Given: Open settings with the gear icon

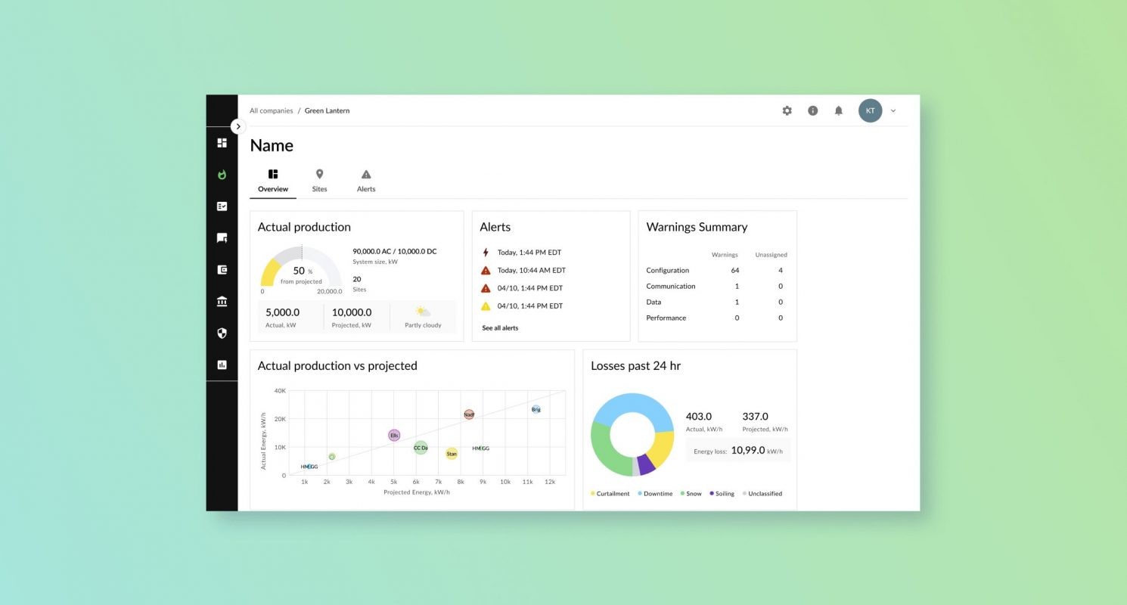Looking at the screenshot, I should [x=787, y=110].
